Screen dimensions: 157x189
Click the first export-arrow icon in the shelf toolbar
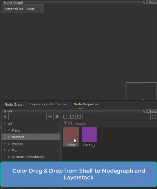click(x=65, y=117)
